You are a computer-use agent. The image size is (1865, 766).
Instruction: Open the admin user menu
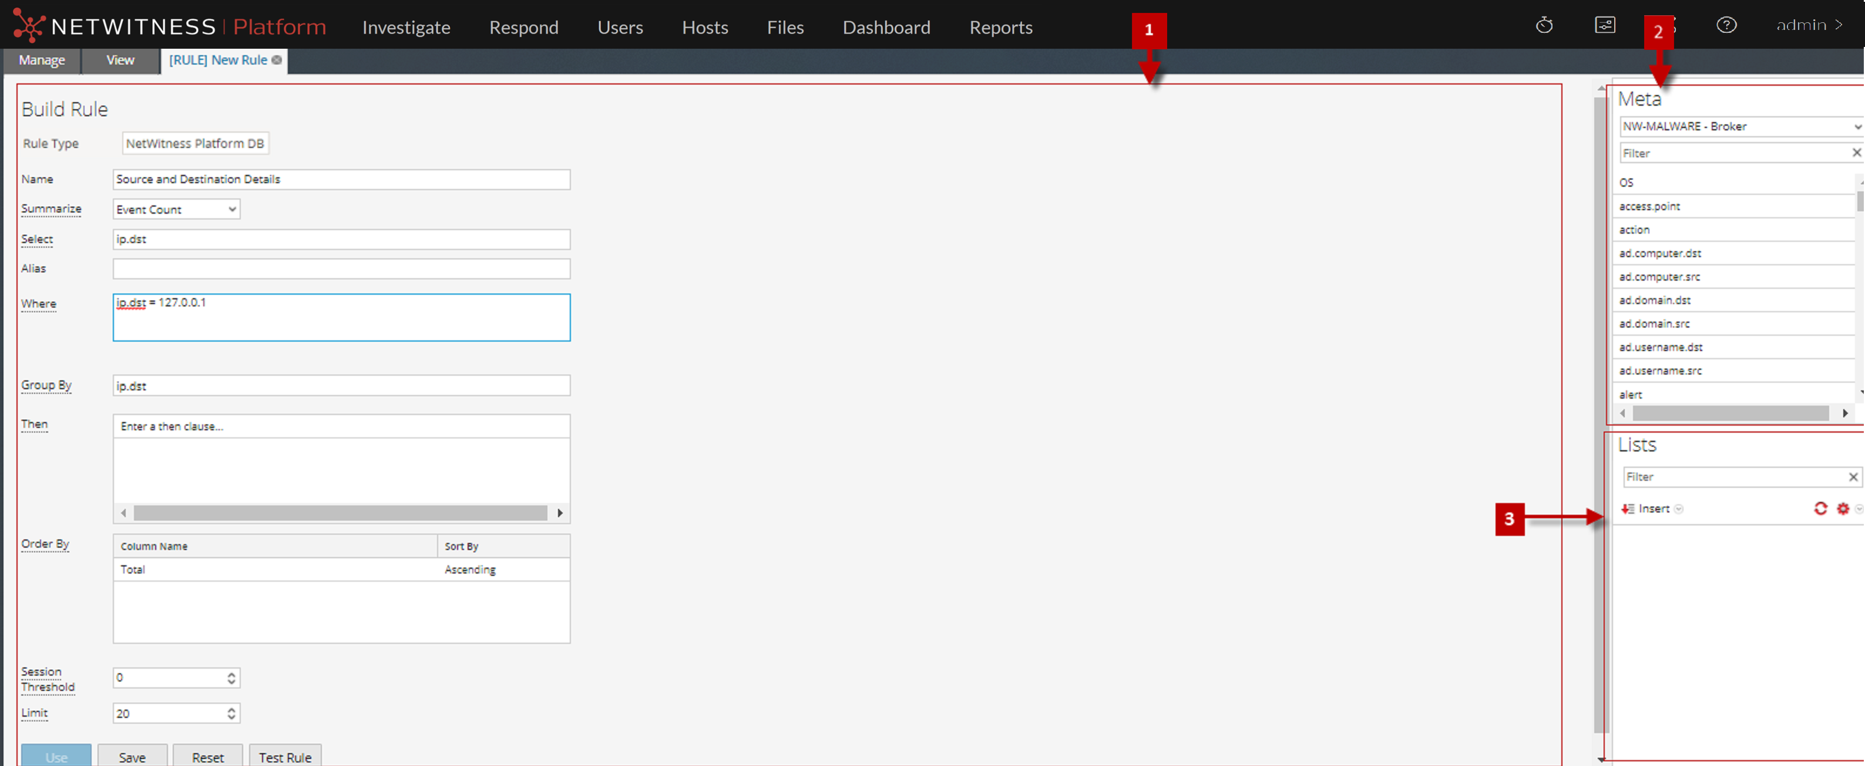coord(1808,26)
